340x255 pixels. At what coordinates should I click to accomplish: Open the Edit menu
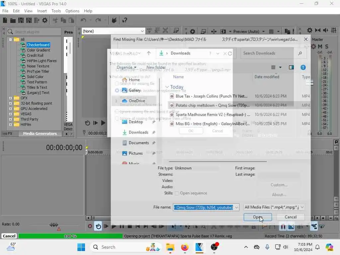point(16,11)
